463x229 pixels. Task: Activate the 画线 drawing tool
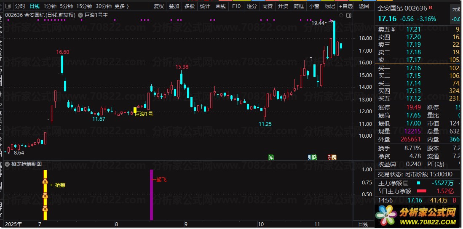[x=221, y=6]
